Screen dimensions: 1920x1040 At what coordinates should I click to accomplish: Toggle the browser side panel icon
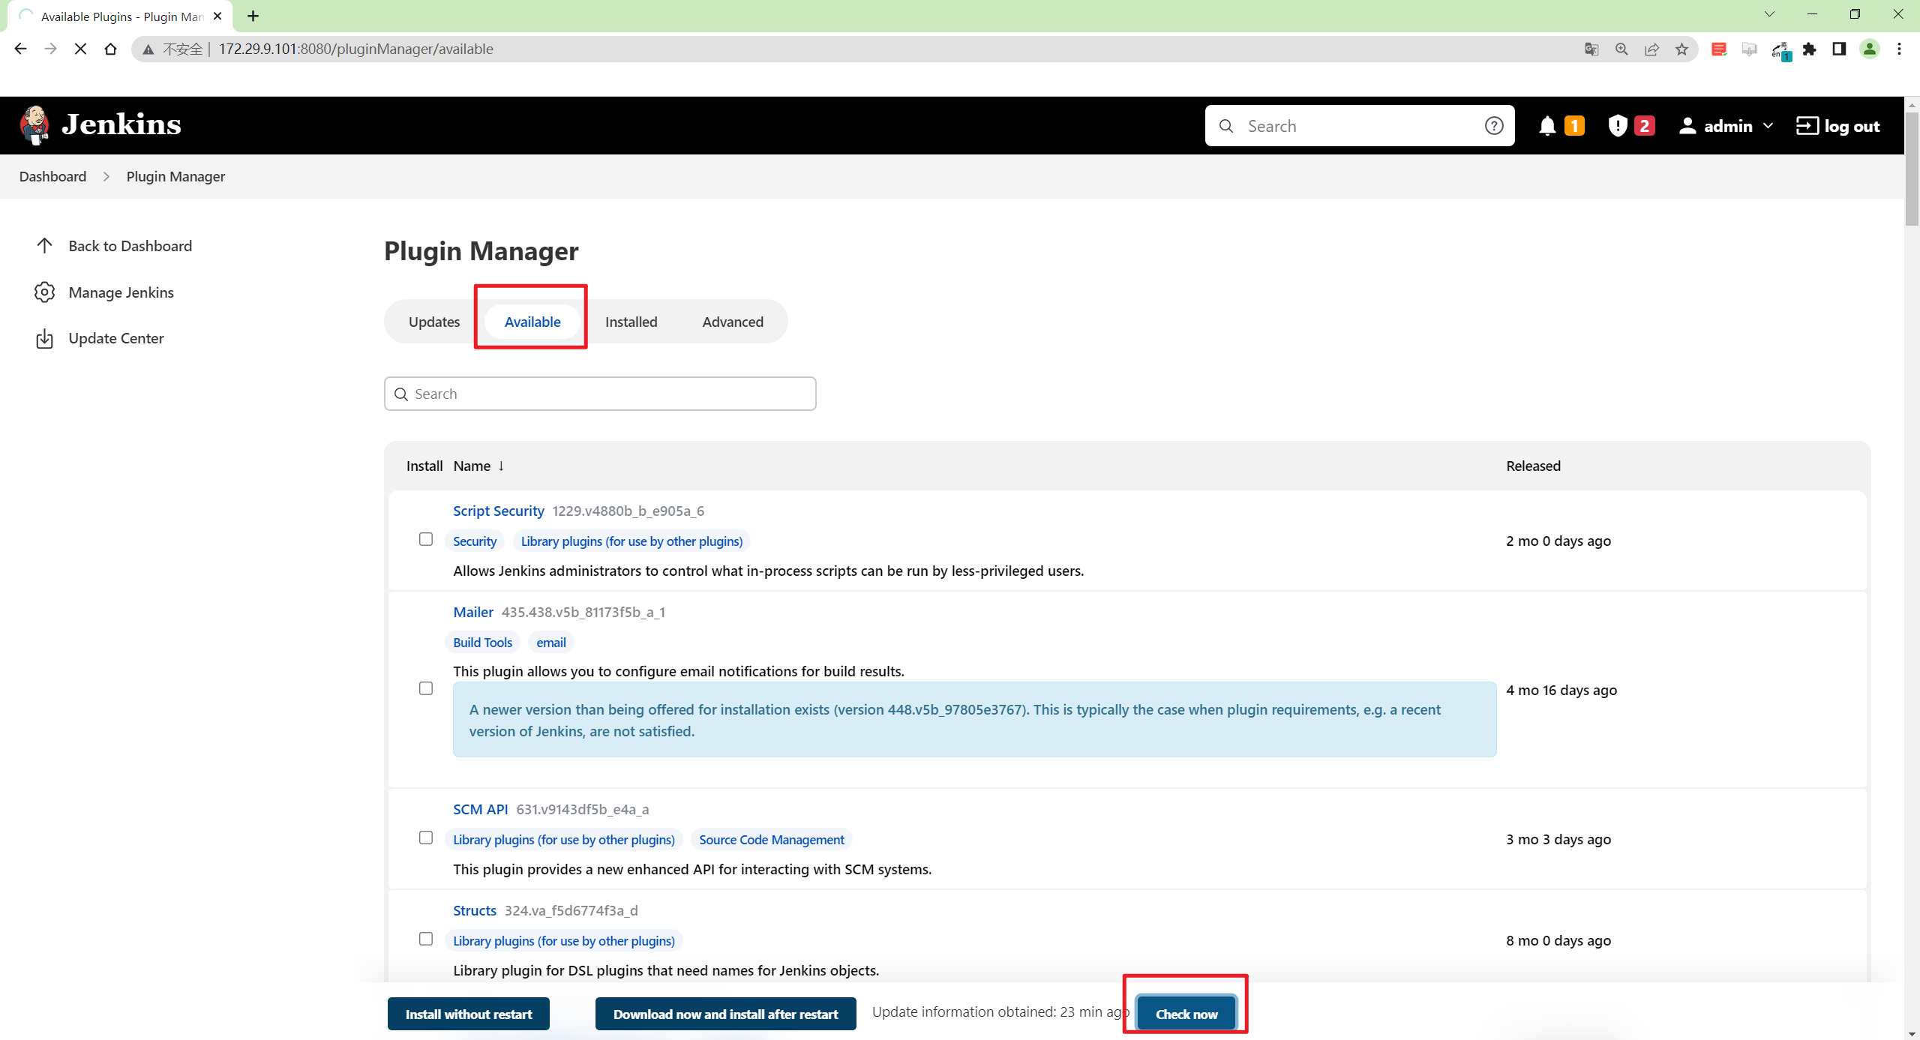click(1839, 49)
